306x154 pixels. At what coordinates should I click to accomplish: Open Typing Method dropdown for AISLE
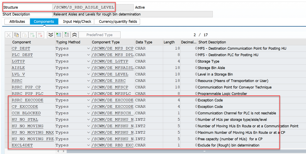[88, 68]
